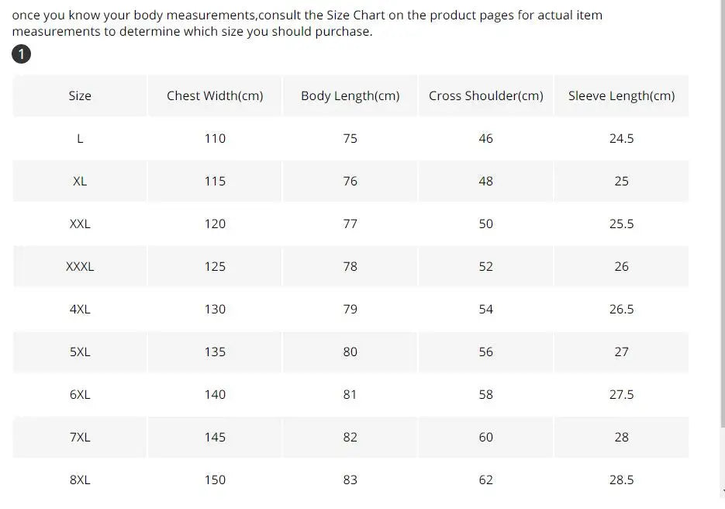The width and height of the screenshot is (725, 509).
Task: Select the Cross Shoulder(cm) header
Action: [486, 96]
